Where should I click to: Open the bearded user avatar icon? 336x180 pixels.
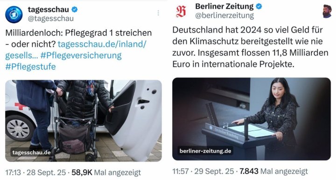pos(327,11)
